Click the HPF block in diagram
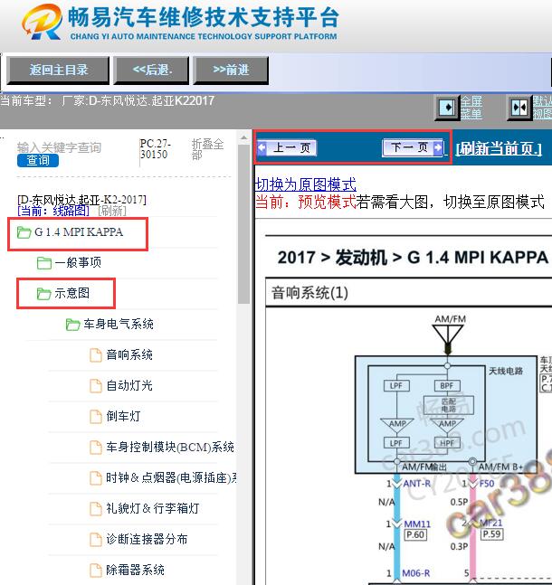Screen dimensions: 552x585 447,443
